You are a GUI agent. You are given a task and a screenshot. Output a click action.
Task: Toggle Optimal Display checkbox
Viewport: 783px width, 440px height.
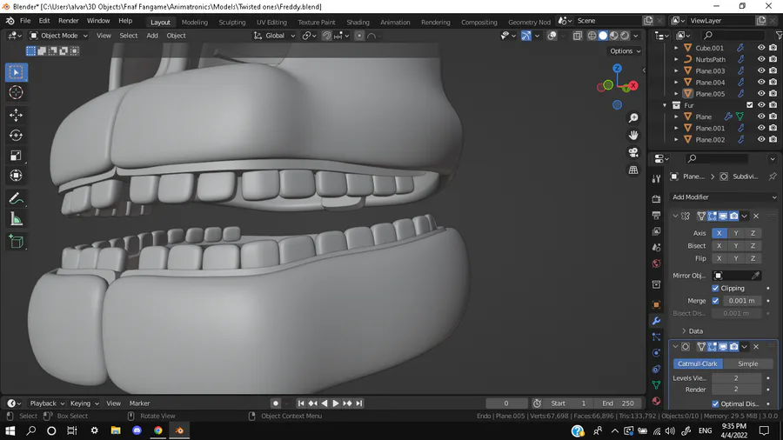click(x=715, y=403)
